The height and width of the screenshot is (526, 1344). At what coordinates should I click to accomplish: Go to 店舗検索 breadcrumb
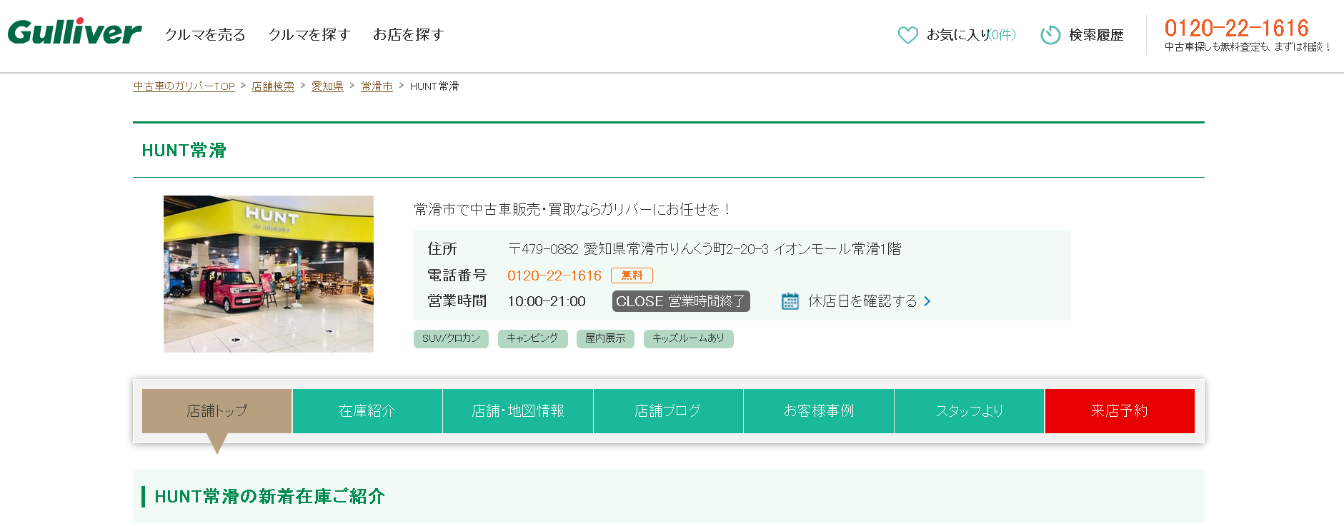coord(273,86)
